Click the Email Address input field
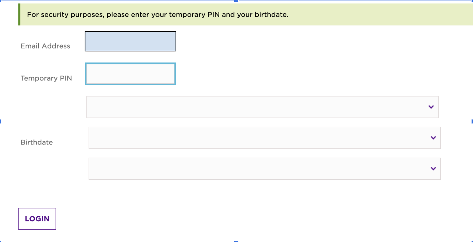The height and width of the screenshot is (242, 473). pos(130,41)
